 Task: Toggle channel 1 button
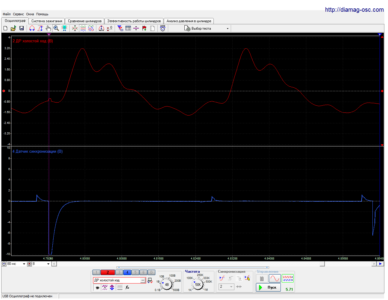tap(96, 272)
